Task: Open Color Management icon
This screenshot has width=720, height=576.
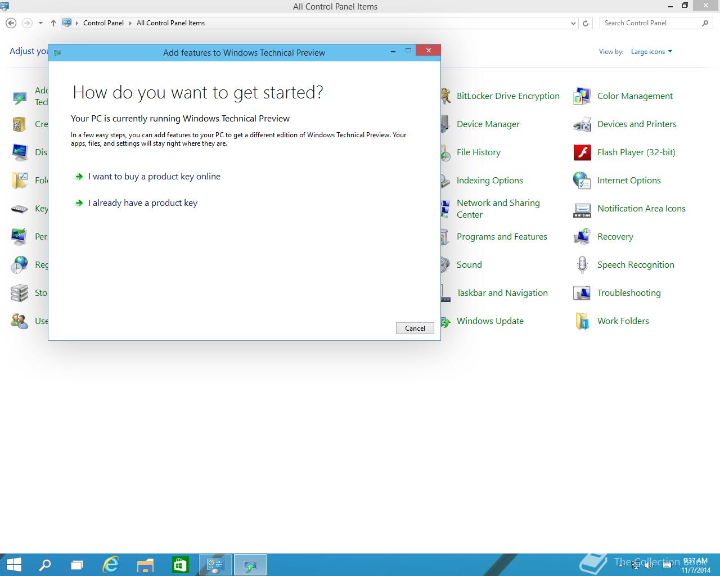Action: coord(582,96)
